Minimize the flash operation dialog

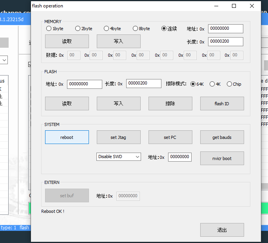pos(216,6)
